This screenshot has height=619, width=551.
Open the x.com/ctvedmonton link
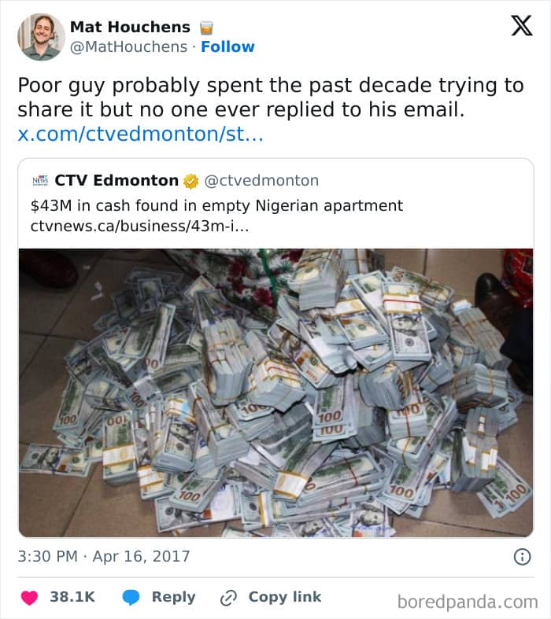click(141, 134)
